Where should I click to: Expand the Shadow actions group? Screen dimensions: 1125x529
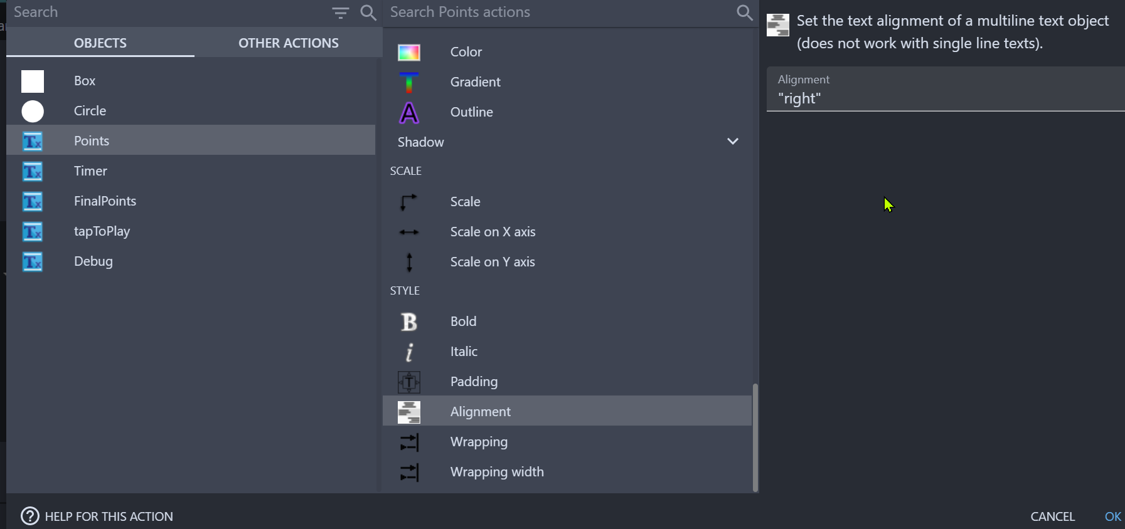point(732,142)
